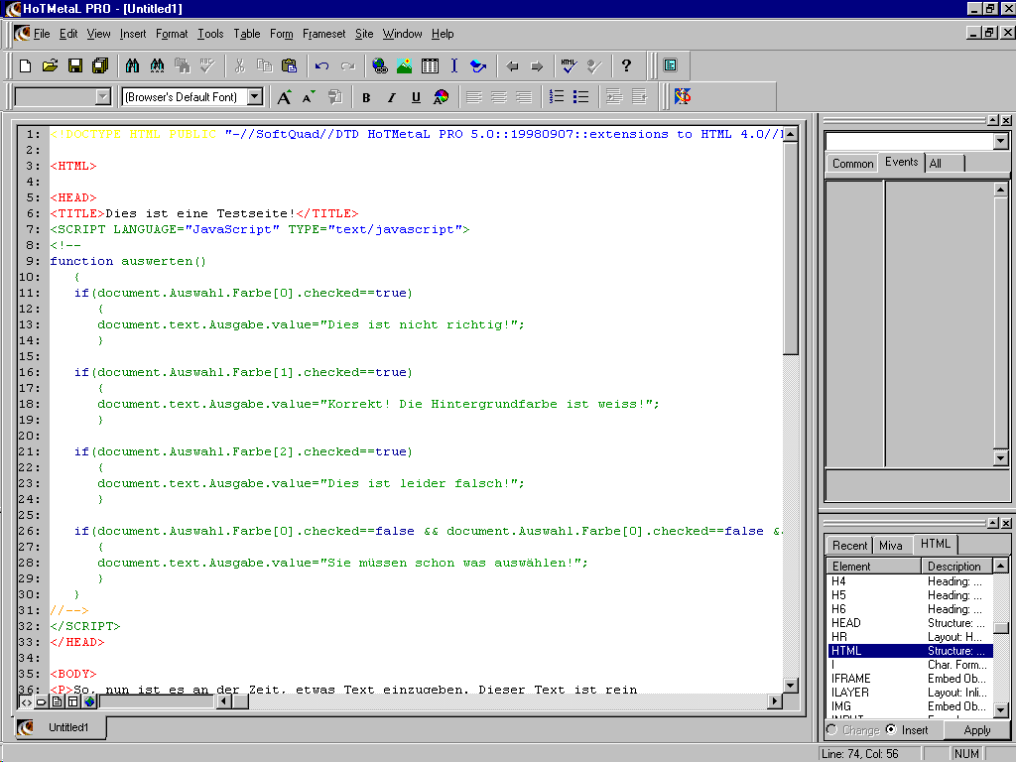Switch to the Miva tab
This screenshot has width=1016, height=762.
891,546
